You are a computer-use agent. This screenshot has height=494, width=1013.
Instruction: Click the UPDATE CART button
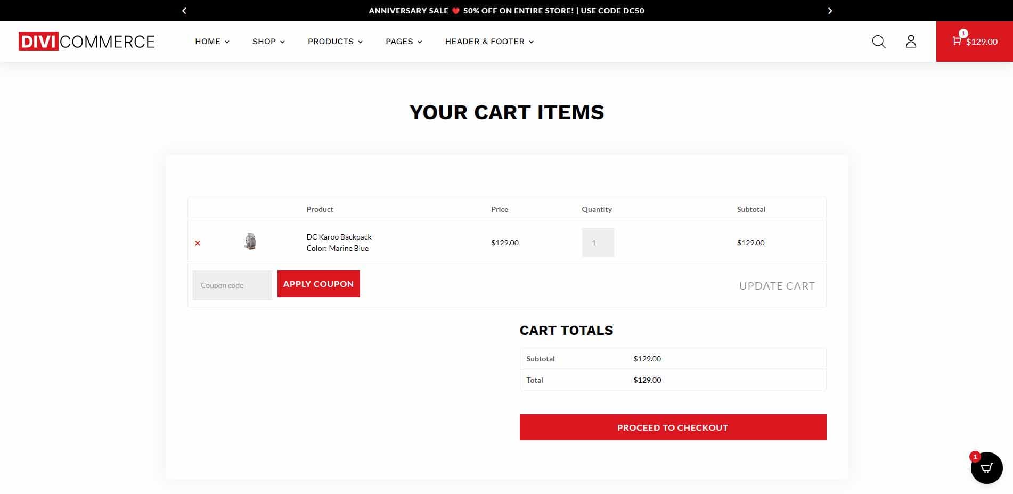[777, 285]
